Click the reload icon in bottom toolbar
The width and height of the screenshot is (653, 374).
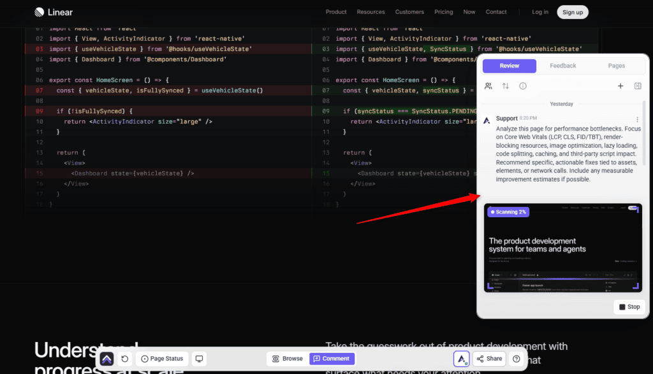click(125, 359)
